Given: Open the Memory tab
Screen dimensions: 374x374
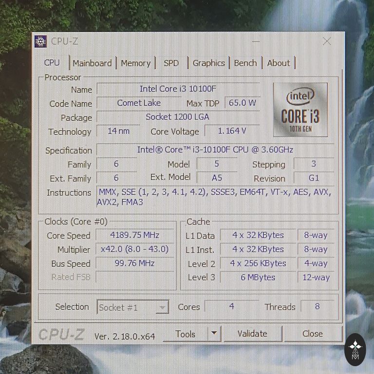Looking at the screenshot, I should point(135,63).
